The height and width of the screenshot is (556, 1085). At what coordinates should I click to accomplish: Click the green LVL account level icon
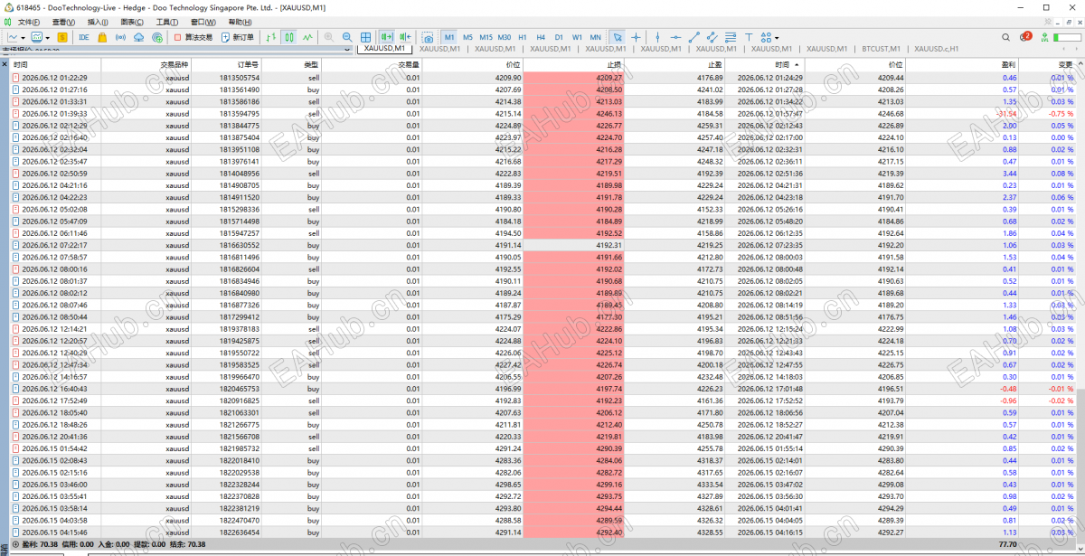1044,37
